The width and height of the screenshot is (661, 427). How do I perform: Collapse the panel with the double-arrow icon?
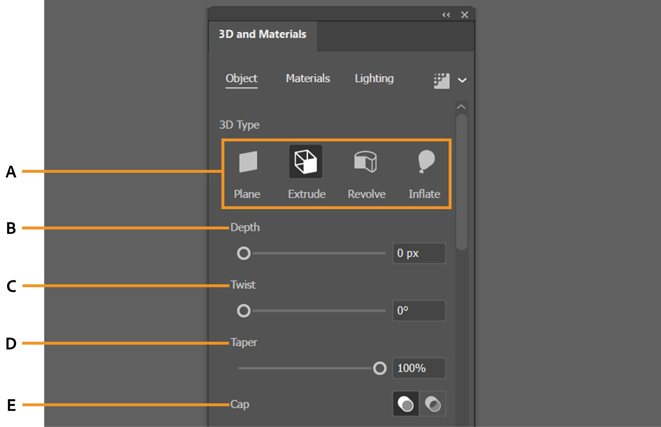click(446, 15)
